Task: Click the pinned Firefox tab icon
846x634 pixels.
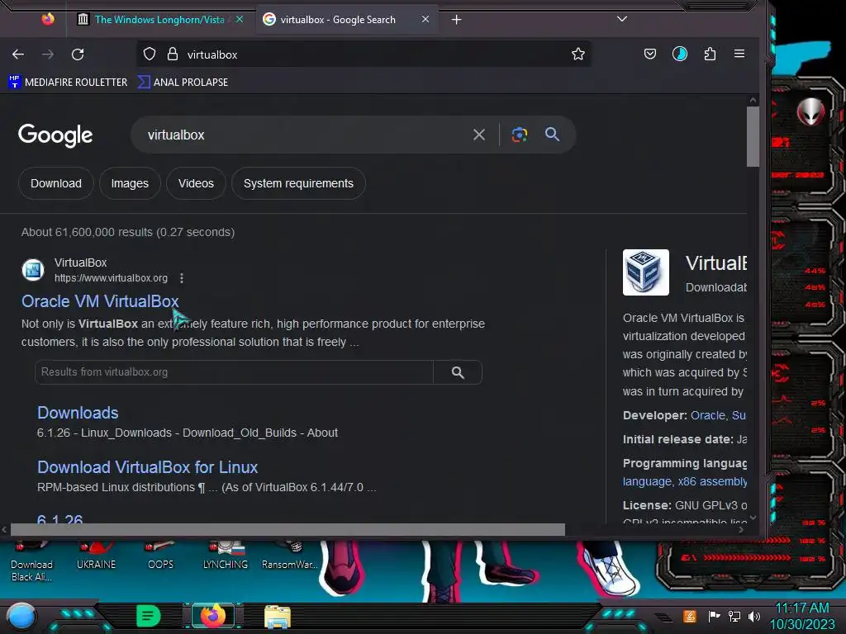Action: [48, 20]
